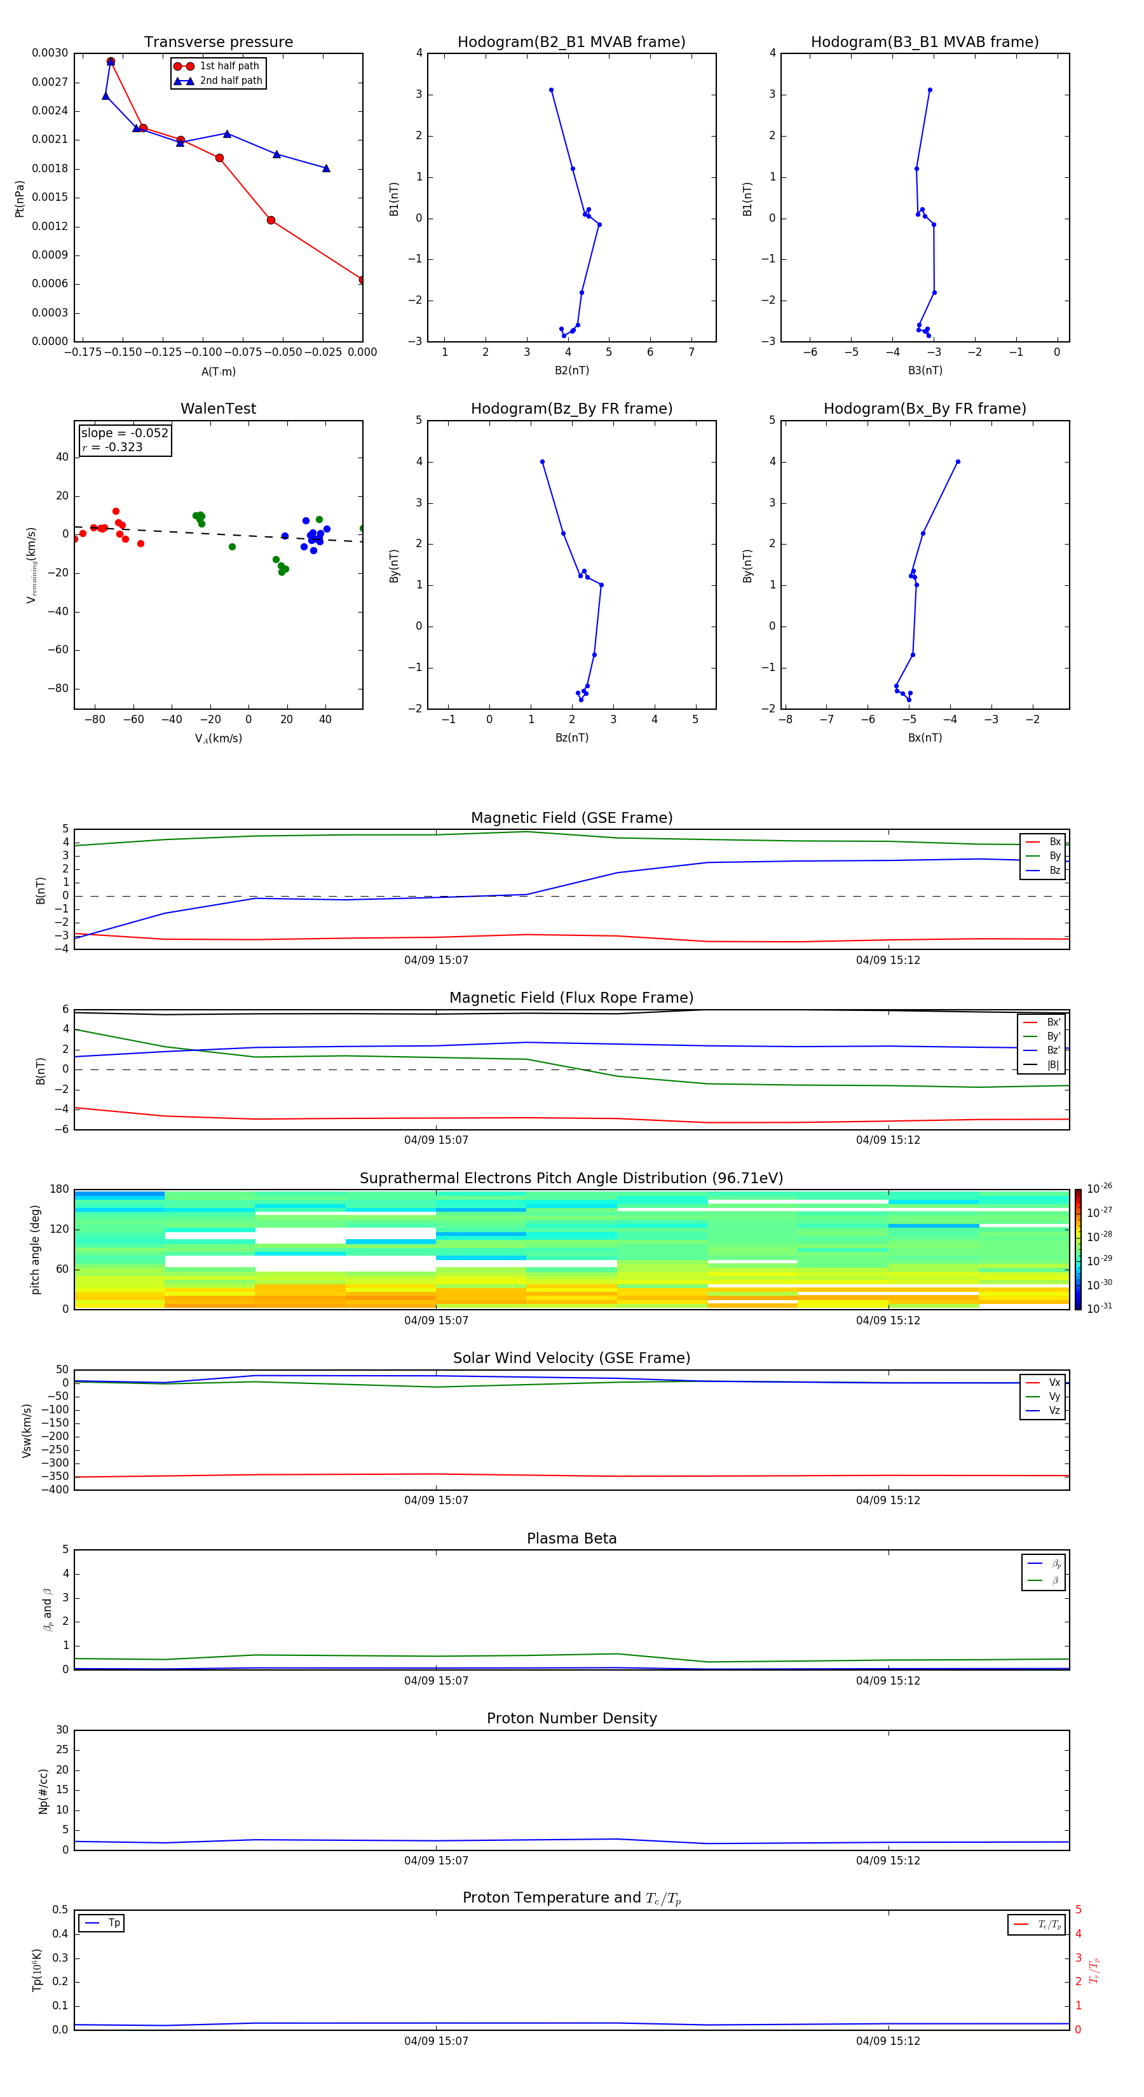Click the 'Transverse pressure' plot title
The height and width of the screenshot is (2097, 1144).
tap(218, 43)
